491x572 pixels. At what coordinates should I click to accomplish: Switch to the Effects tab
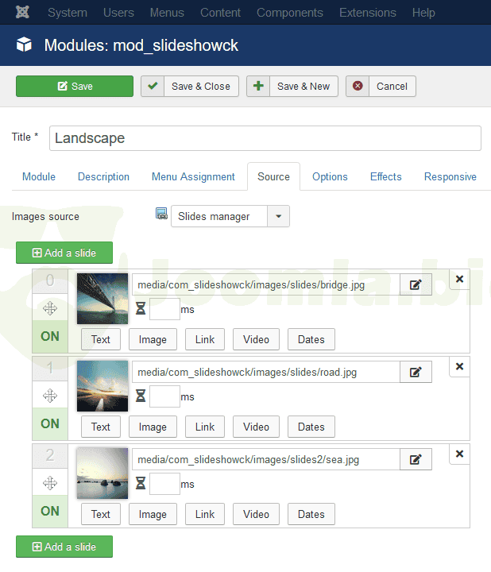385,176
